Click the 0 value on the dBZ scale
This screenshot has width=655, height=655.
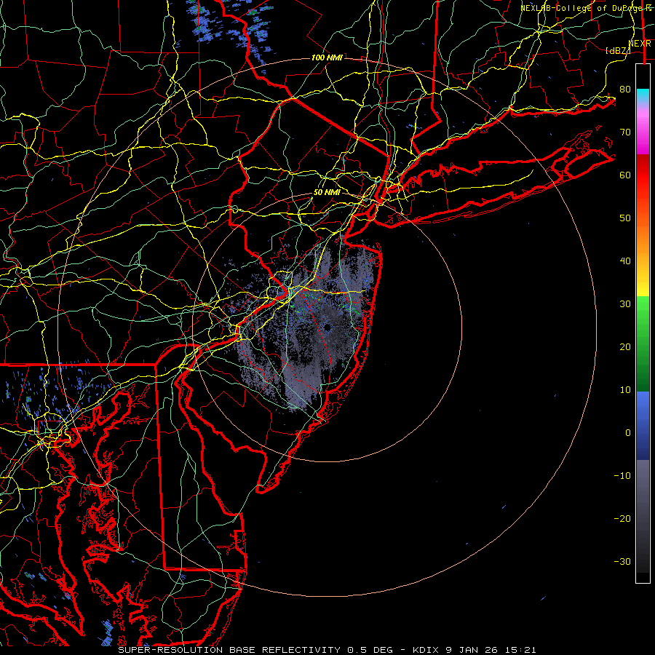(628, 433)
